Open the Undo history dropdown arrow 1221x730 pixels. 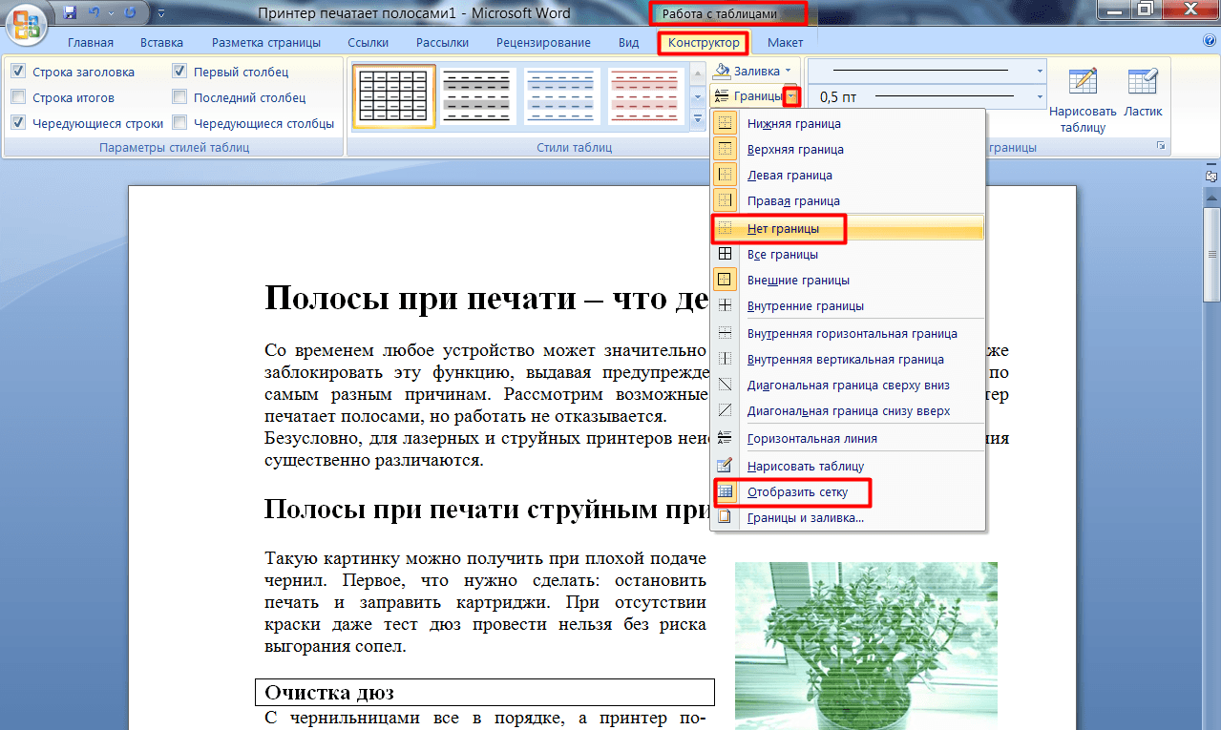click(109, 13)
